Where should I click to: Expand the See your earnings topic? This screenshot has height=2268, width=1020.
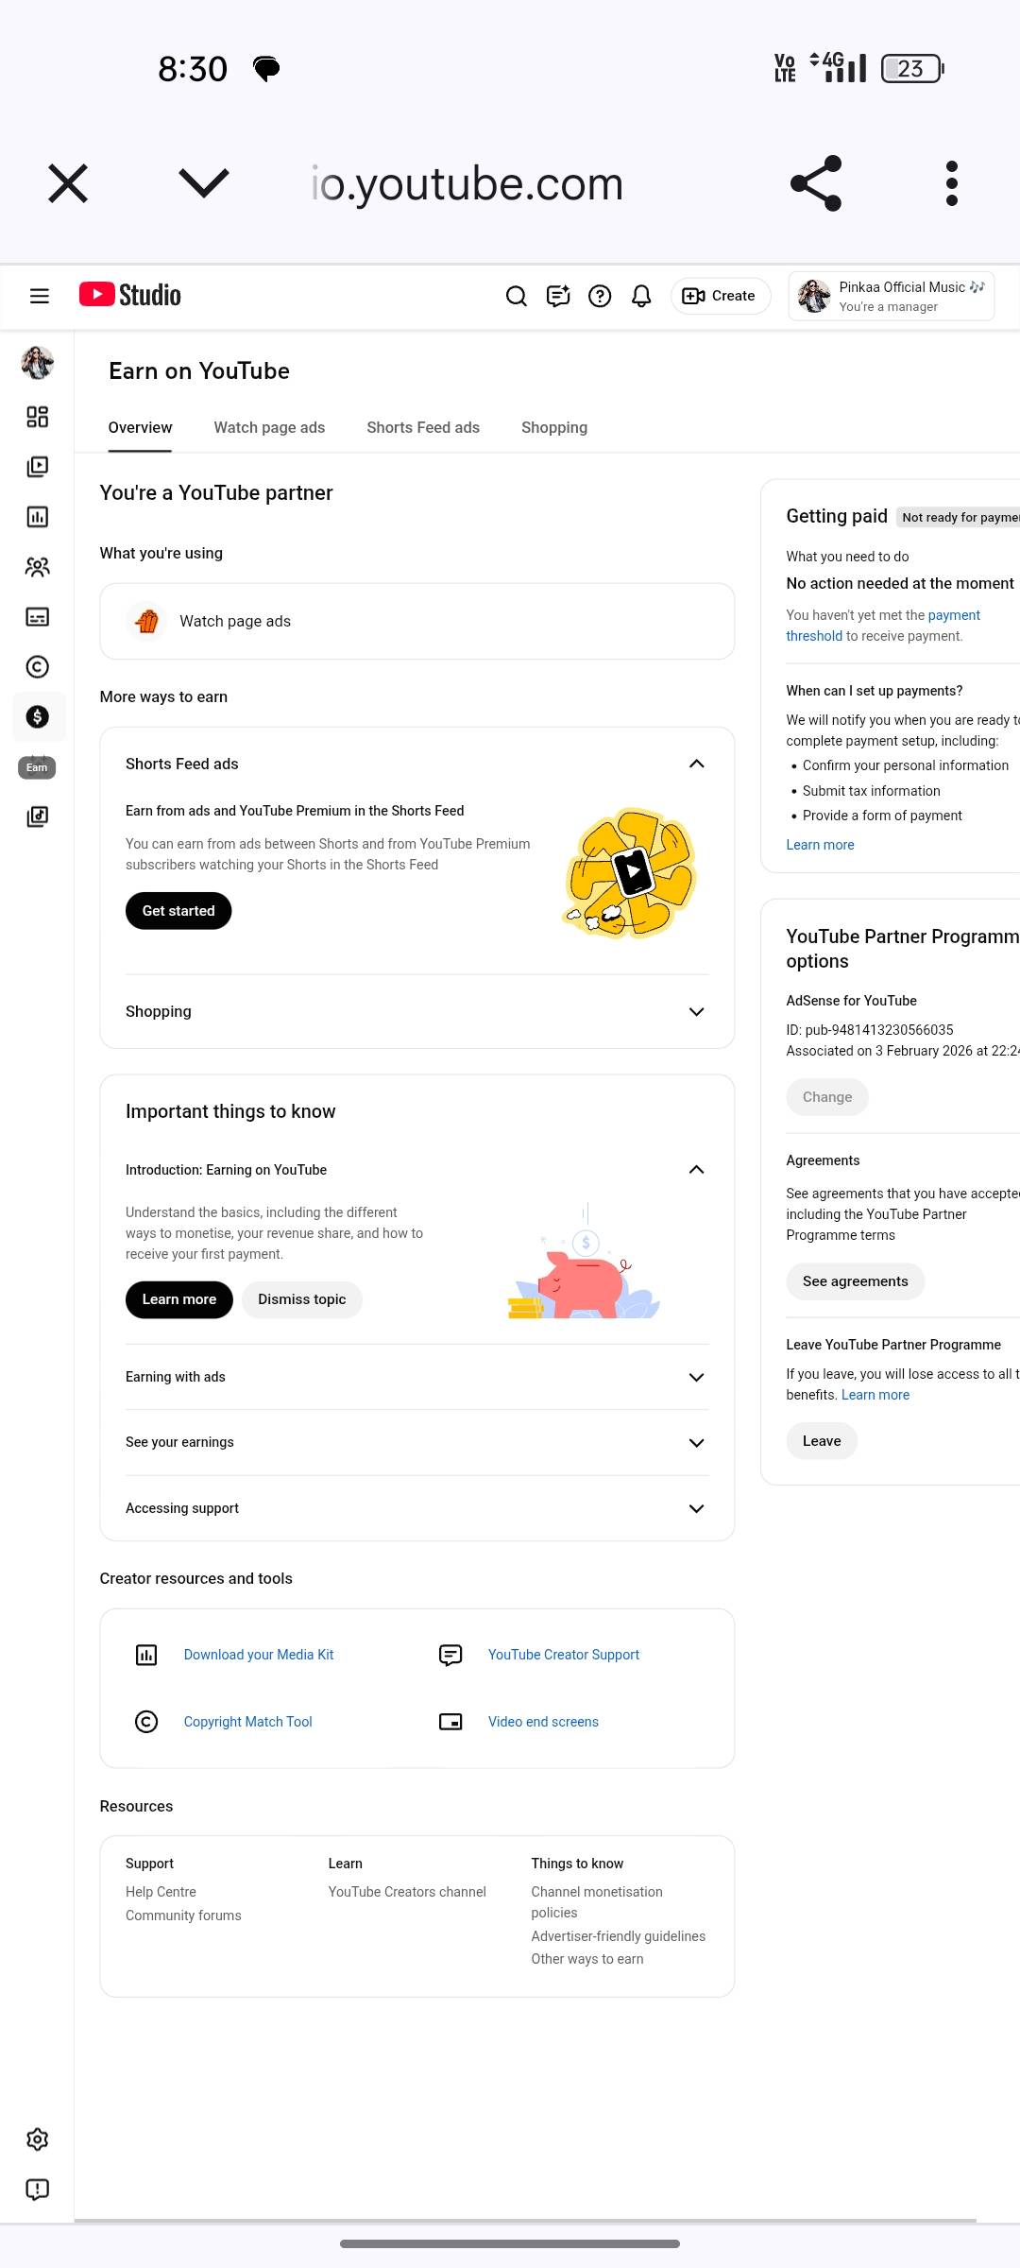[x=696, y=1442]
